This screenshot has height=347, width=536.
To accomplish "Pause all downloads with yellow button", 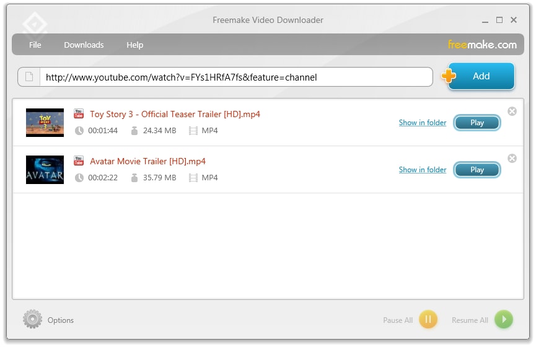I will point(428,319).
